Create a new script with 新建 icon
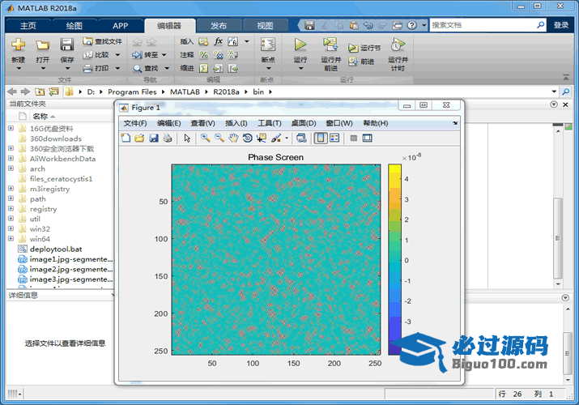Image resolution: width=579 pixels, height=405 pixels. pyautogui.click(x=18, y=45)
